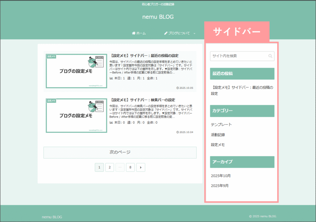This screenshot has height=222, width=316.
Task: Click the next page arrow in pagination
Action: click(140, 167)
